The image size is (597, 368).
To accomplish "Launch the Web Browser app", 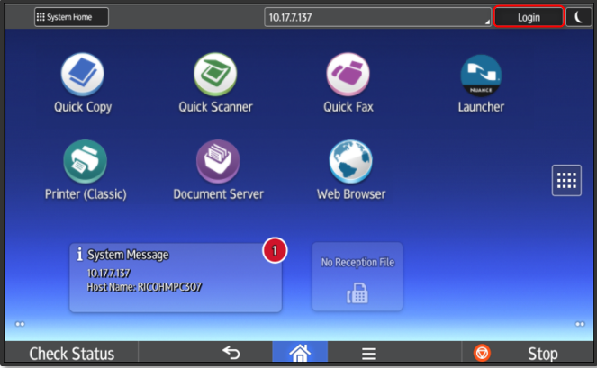I will point(350,163).
